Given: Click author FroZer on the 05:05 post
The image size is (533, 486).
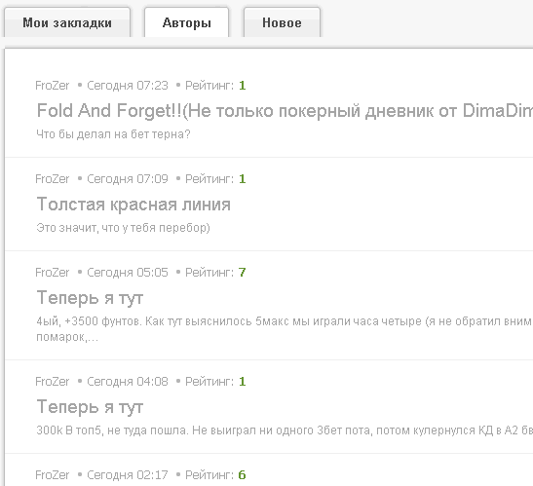Looking at the screenshot, I should click(53, 273).
